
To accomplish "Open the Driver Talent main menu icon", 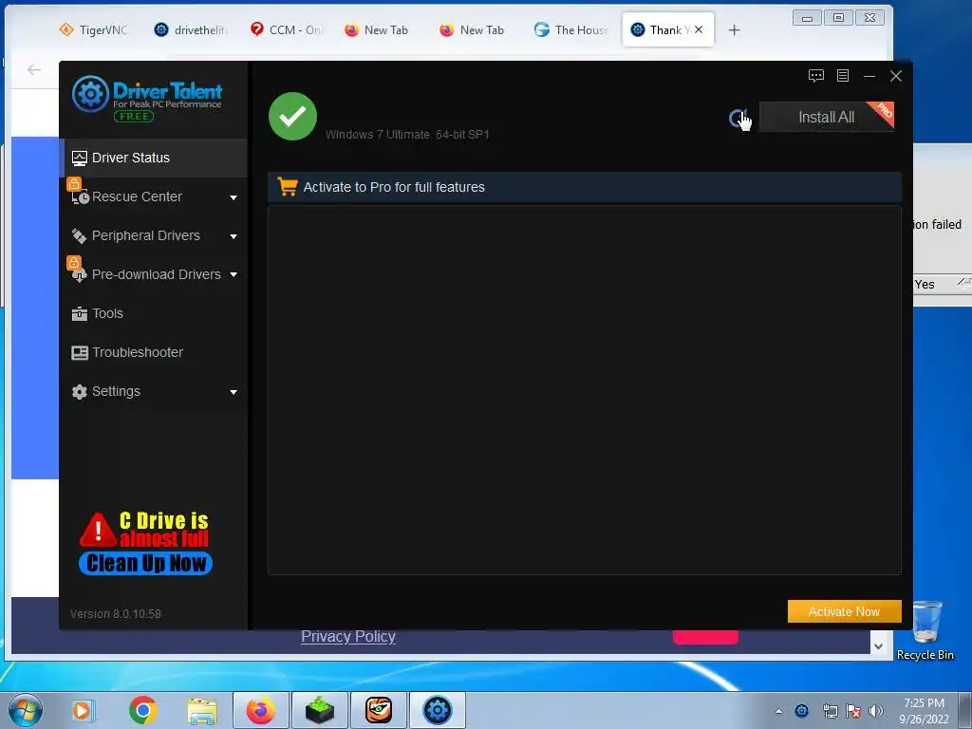I will 843,76.
